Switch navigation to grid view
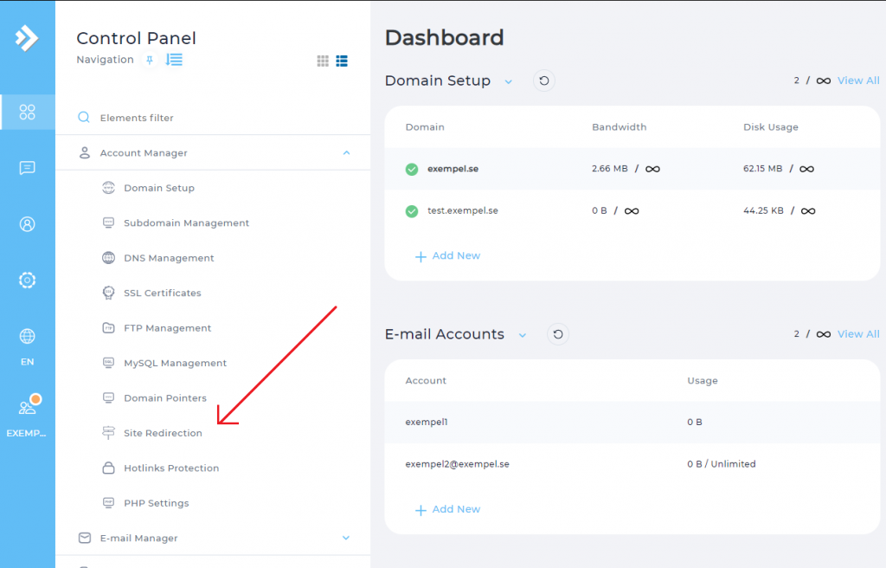The width and height of the screenshot is (886, 568). click(x=323, y=61)
